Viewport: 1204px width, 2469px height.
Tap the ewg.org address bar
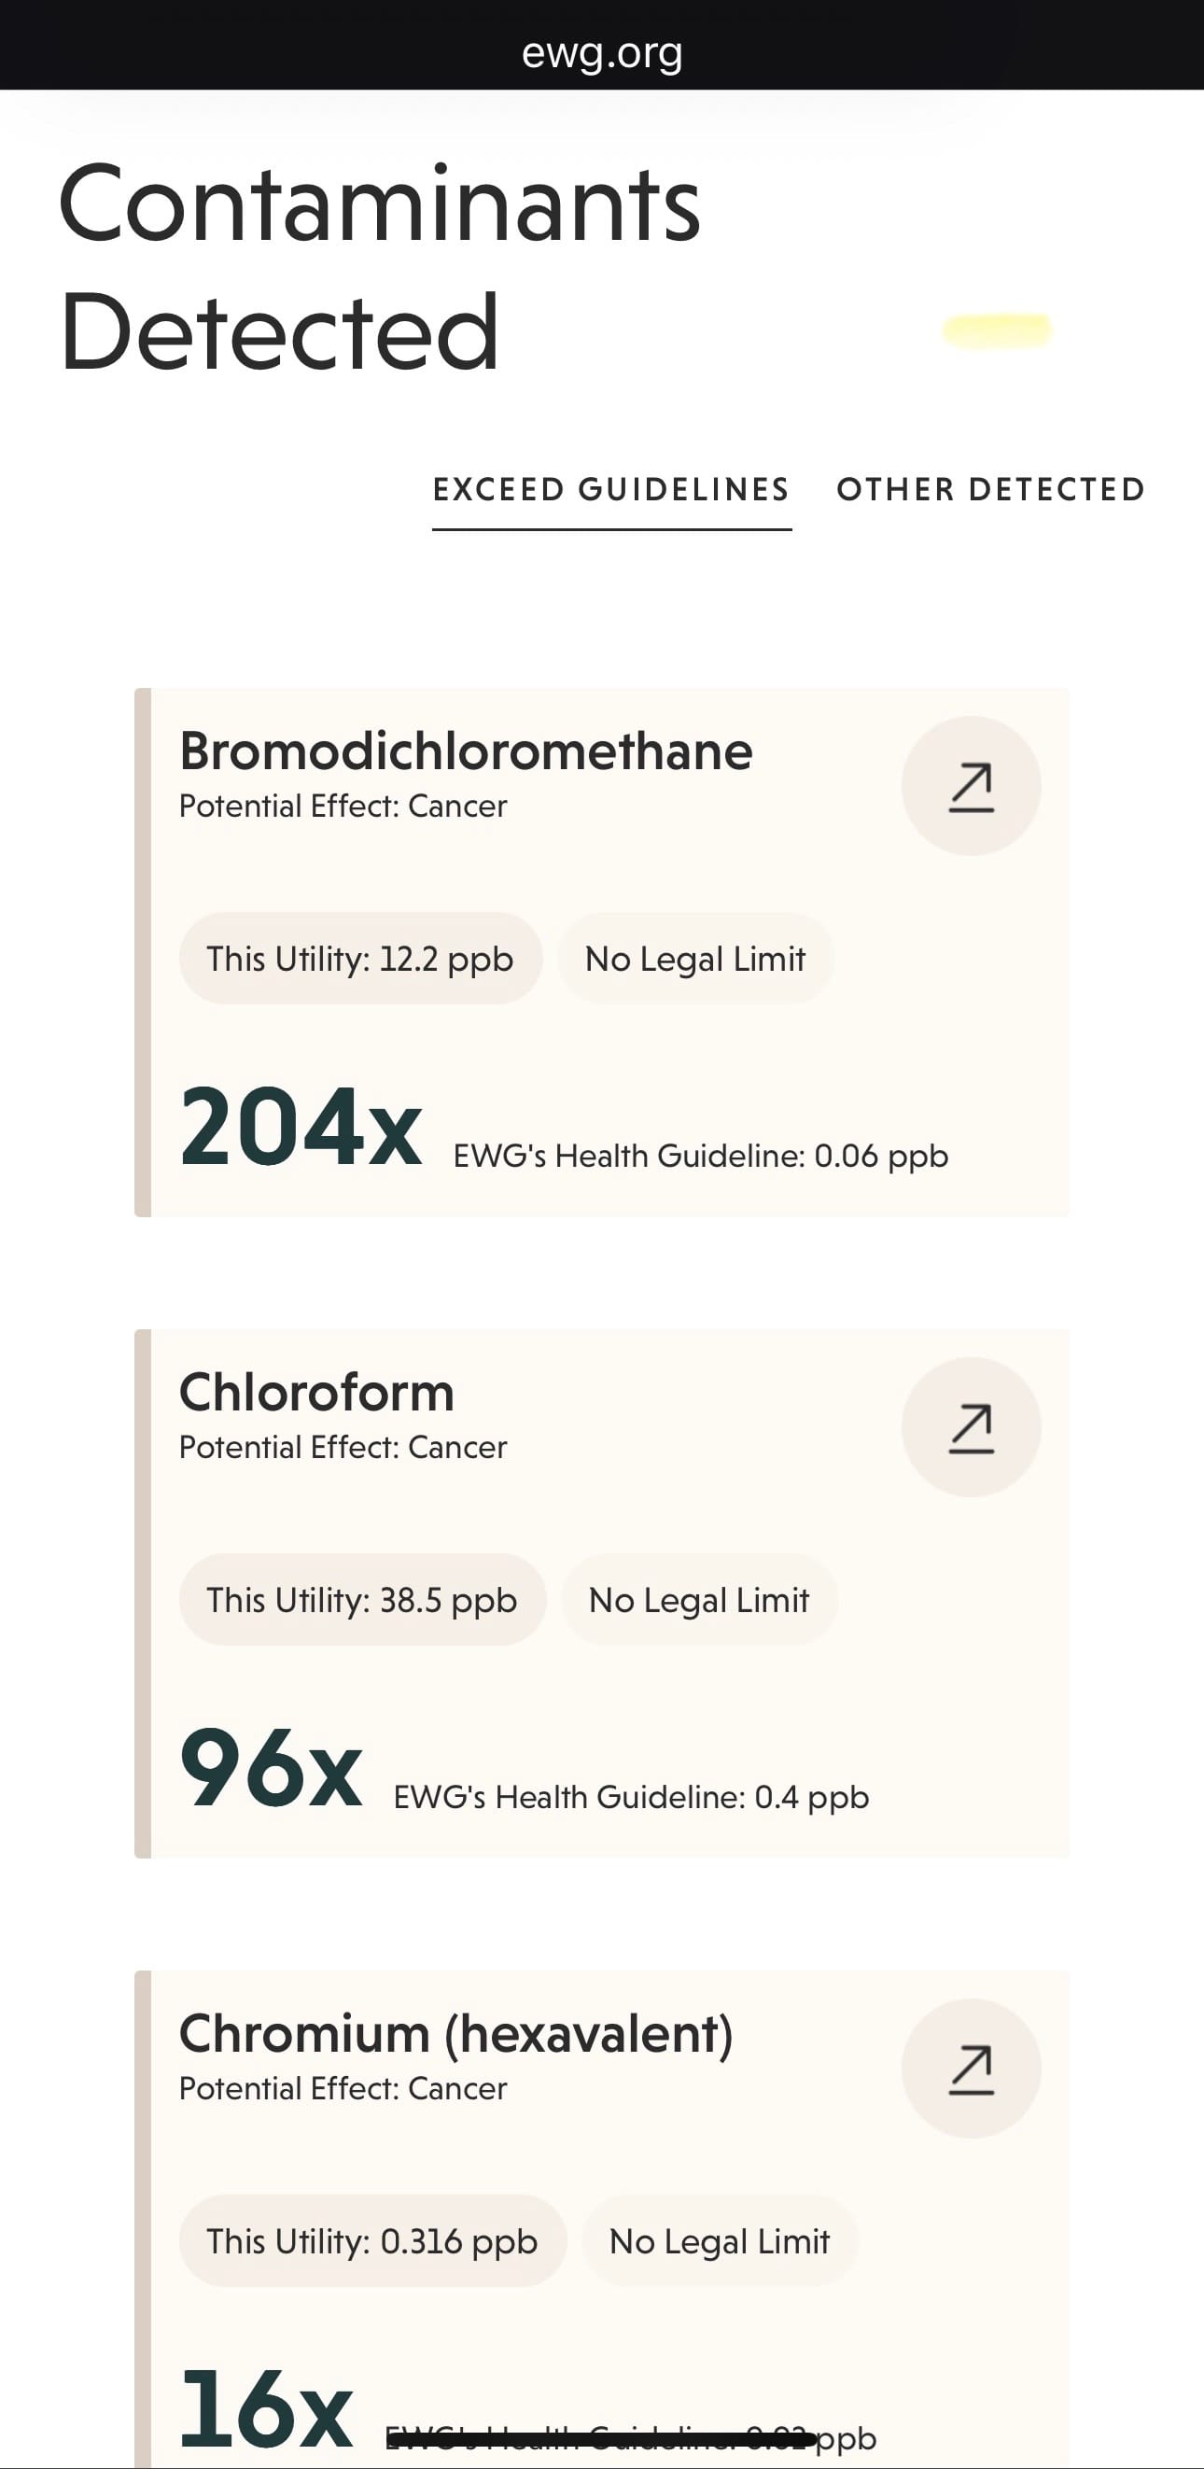[602, 52]
